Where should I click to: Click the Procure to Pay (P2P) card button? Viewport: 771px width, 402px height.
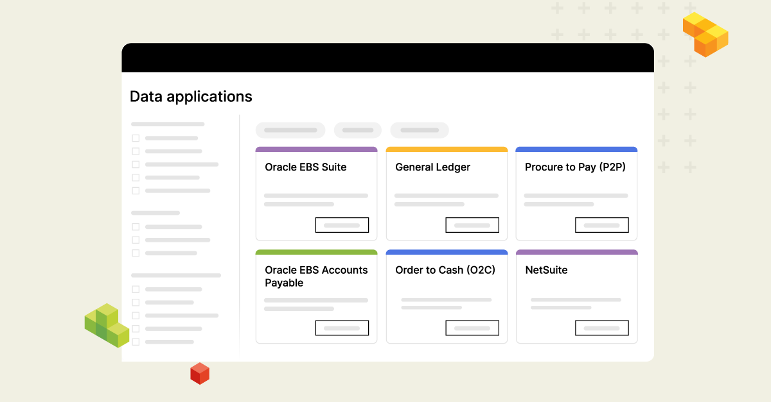click(x=601, y=225)
